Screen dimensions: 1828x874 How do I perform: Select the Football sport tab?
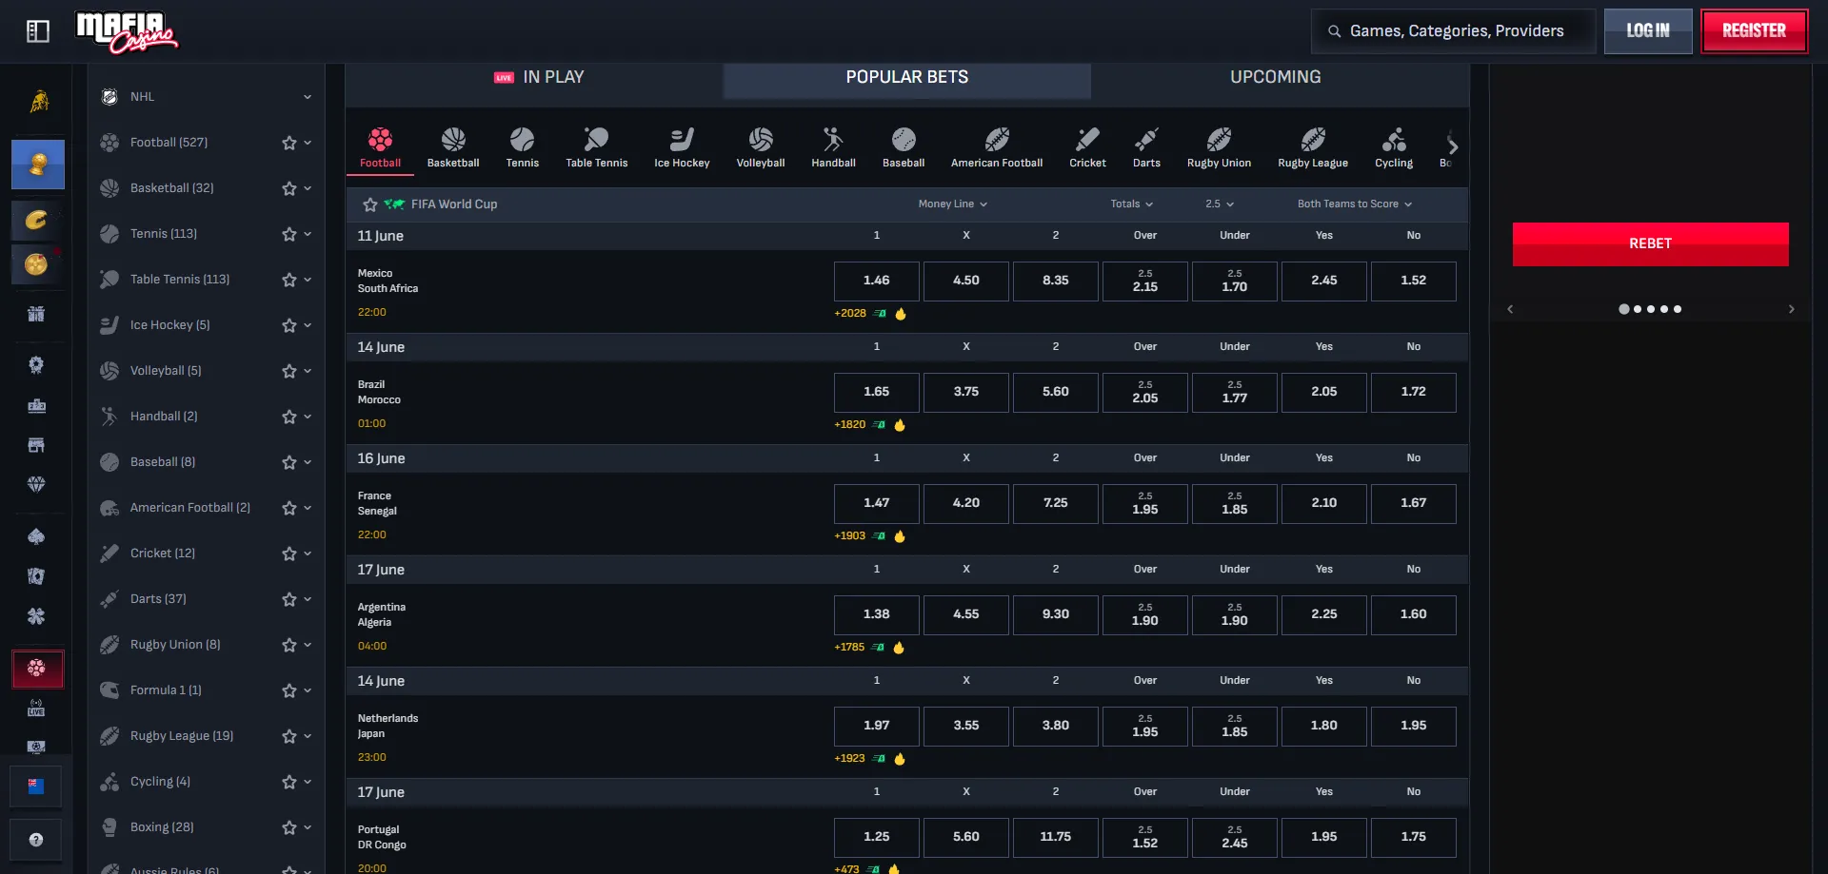[x=380, y=147]
